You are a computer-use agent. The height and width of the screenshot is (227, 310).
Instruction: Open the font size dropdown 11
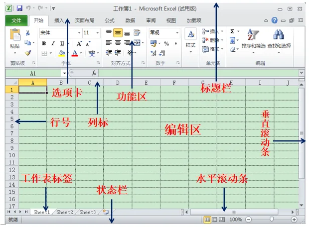[98, 33]
